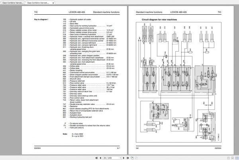Switch to the first Claas Combine Harvester tab
Image resolution: width=239 pixels, height=160 pixels.
tap(13, 3)
